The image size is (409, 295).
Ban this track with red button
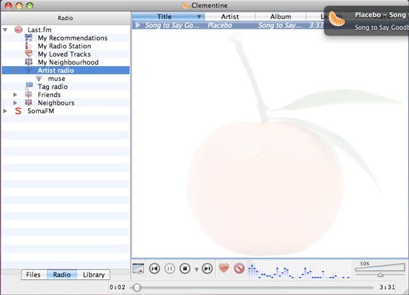coord(239,268)
